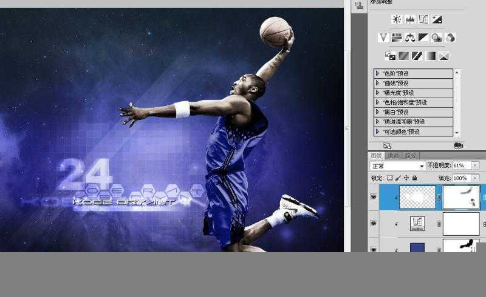486x297 pixels.
Task: Expand the "色相/饱和度"预设 presets
Action: 377,102
